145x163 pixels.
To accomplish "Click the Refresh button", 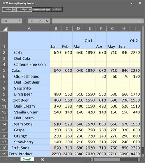I will point(57,9).
